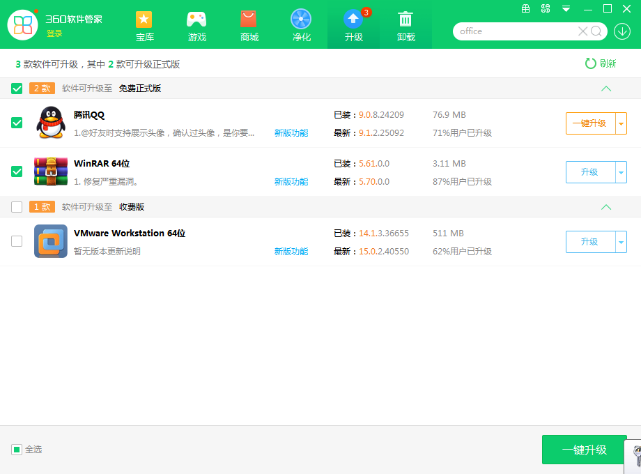
Task: Go to the 净化 cleanup tab
Action: point(301,26)
